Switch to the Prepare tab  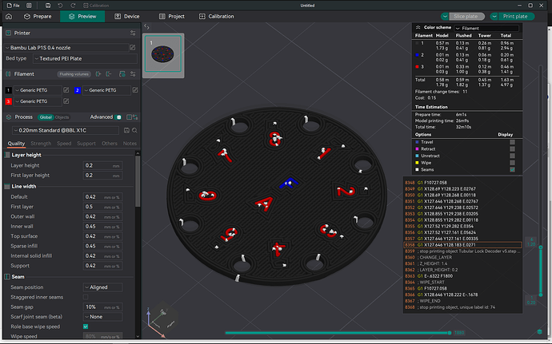[x=38, y=17]
